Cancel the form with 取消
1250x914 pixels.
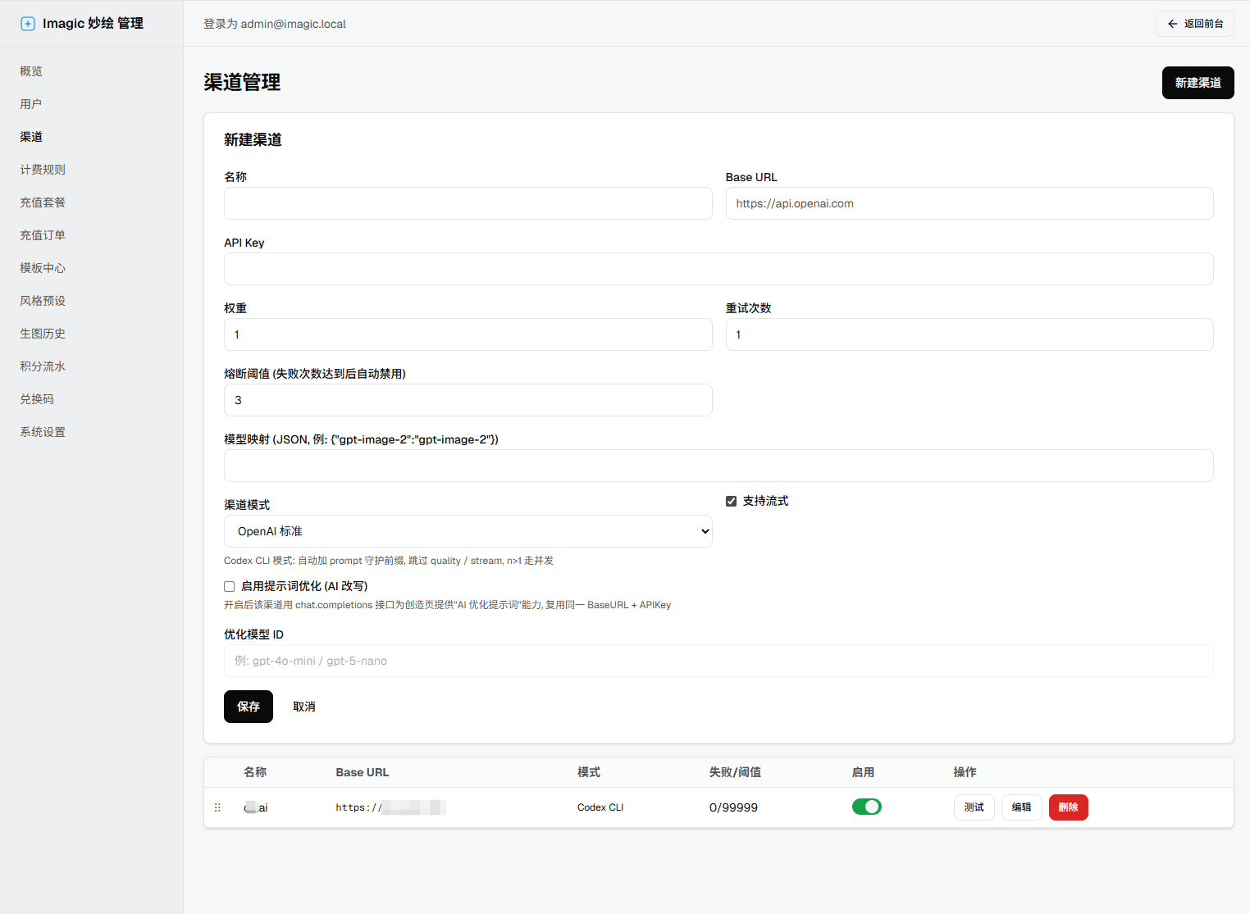click(x=304, y=707)
